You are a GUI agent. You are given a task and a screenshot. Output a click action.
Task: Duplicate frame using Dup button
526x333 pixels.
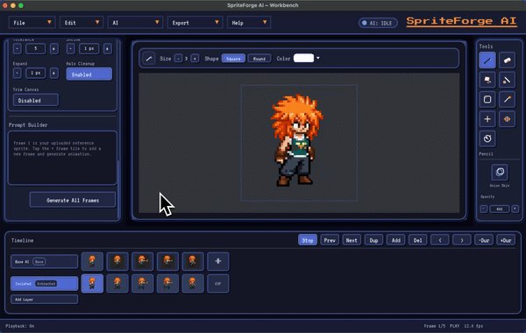373,240
